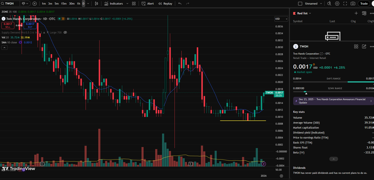The width and height of the screenshot is (374, 180).
Task: Select the 3m timeframe
Action: pyautogui.click(x=50, y=4)
